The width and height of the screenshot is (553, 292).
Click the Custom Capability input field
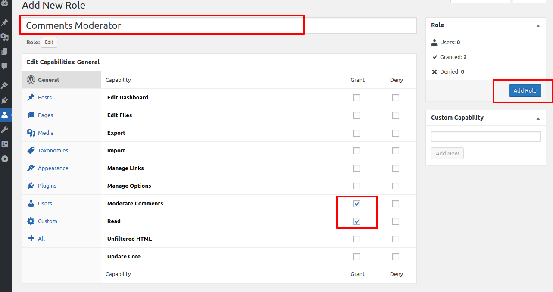pos(485,136)
